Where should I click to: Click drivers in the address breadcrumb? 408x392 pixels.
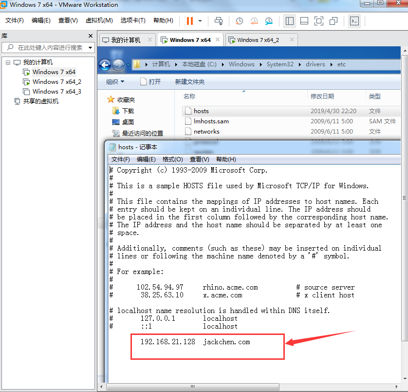click(315, 64)
